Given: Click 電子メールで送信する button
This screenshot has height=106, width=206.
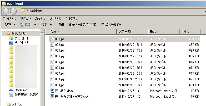Looking at the screenshot, I should (83, 25).
